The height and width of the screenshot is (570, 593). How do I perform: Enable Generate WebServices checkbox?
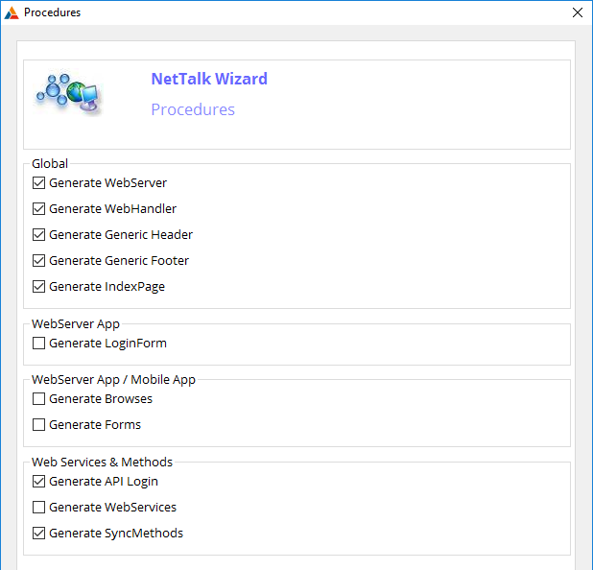(38, 507)
